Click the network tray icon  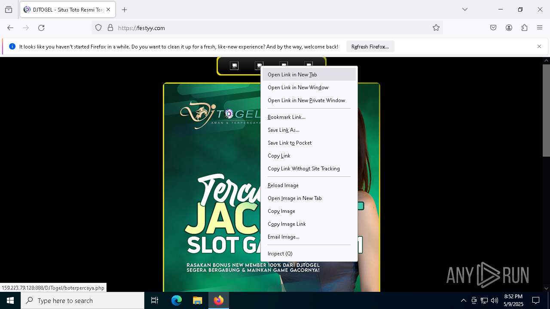tap(484, 300)
